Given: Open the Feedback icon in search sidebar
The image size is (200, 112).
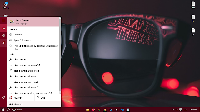Looking at the screenshot, I should coord(4,43).
